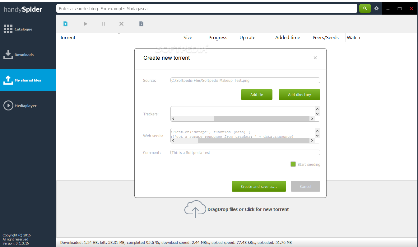Viewport: 418px width, 247px height.
Task: Click Trackers vertical scroll up arrow
Action: (x=317, y=109)
